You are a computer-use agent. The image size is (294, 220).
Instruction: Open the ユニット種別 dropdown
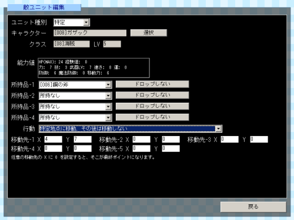click(72, 22)
